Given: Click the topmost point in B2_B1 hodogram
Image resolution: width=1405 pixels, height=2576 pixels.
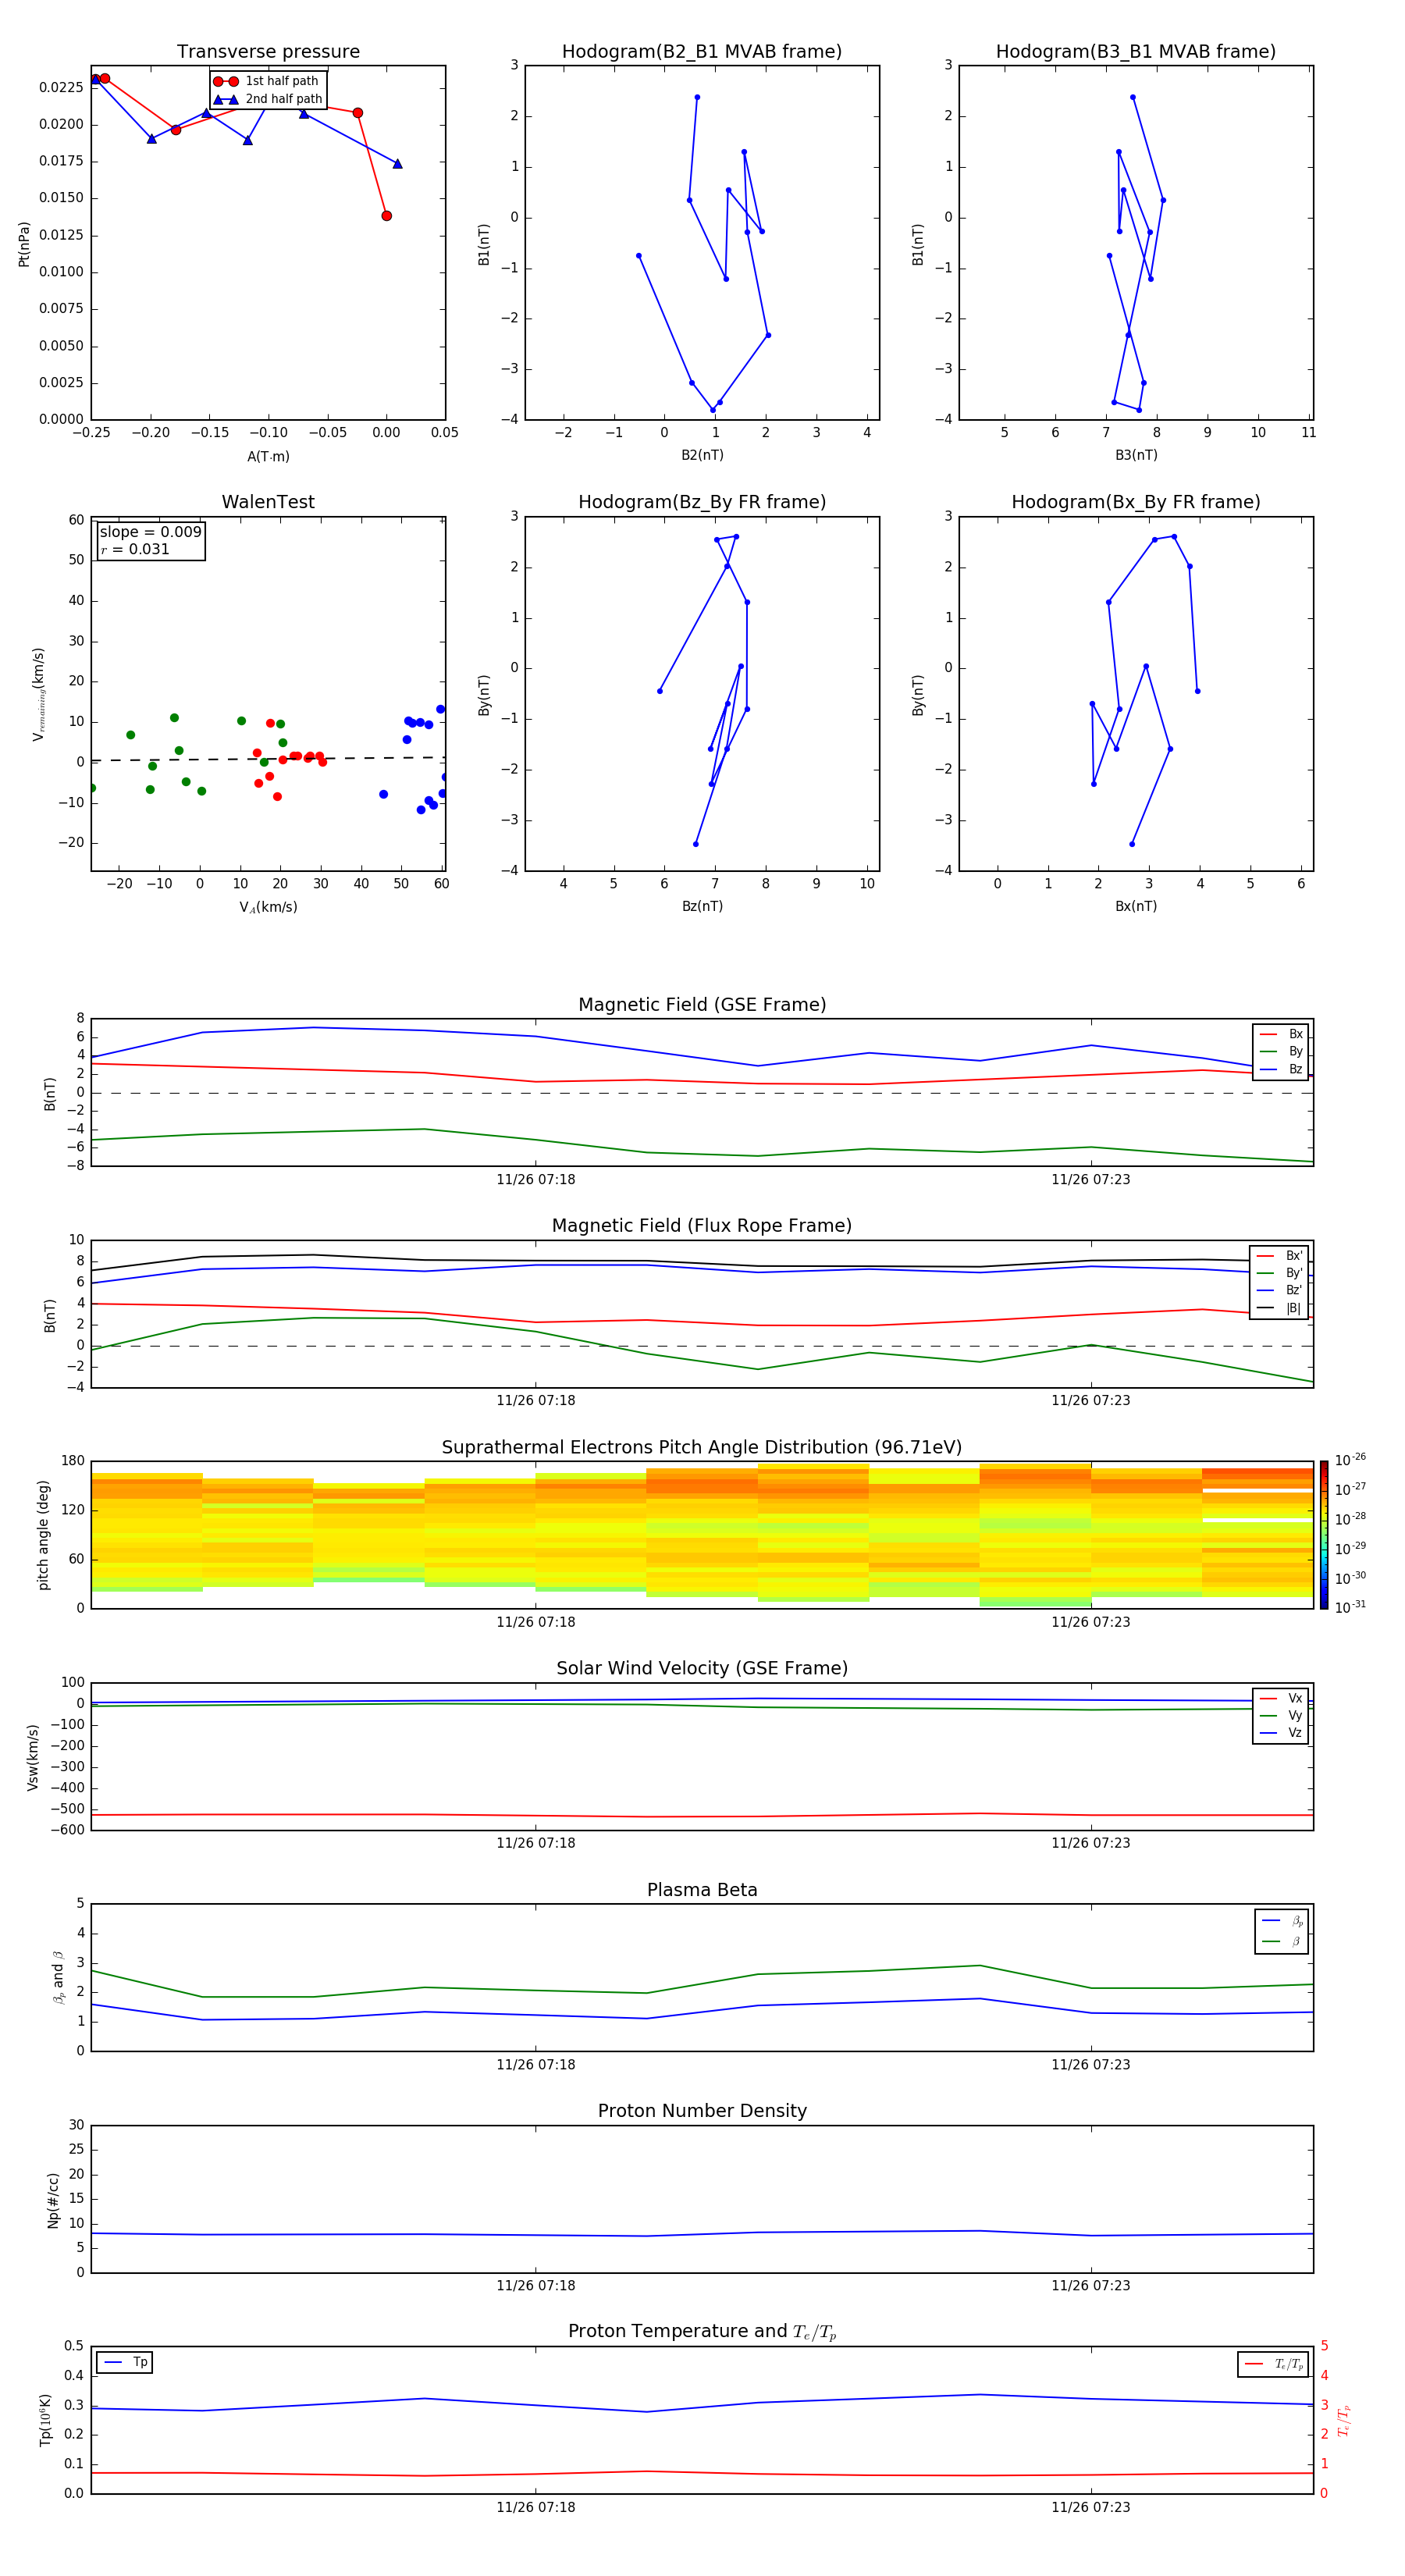Looking at the screenshot, I should [697, 97].
